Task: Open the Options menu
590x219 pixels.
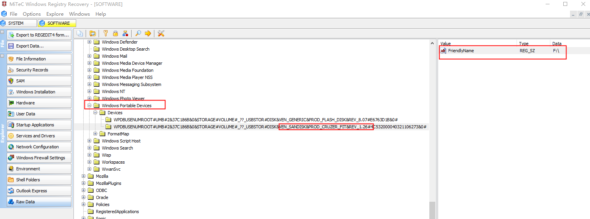Action: [32, 14]
